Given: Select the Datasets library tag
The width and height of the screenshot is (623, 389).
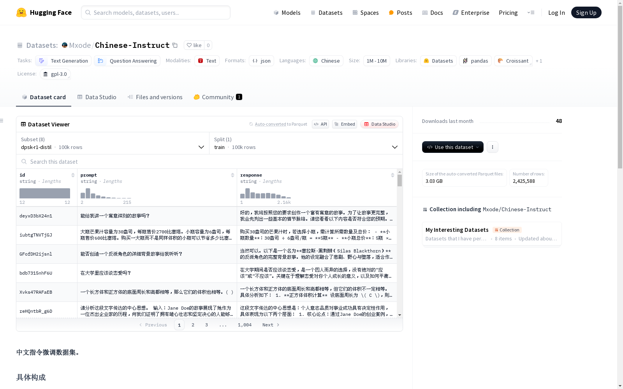Looking at the screenshot, I should click(438, 61).
